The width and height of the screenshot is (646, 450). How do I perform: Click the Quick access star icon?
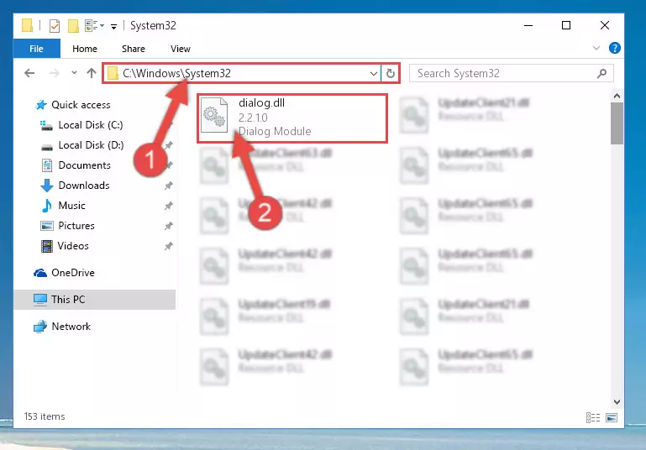point(41,105)
